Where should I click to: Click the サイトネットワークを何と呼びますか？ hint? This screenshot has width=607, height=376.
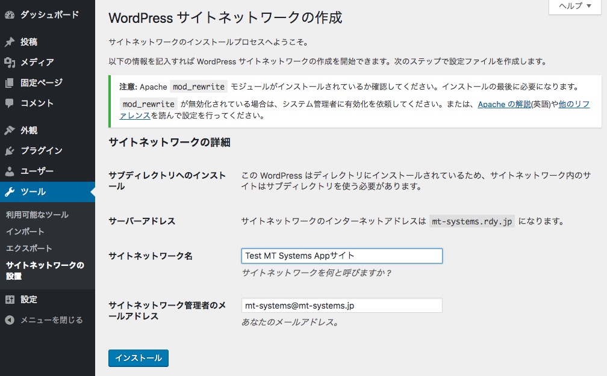point(317,273)
